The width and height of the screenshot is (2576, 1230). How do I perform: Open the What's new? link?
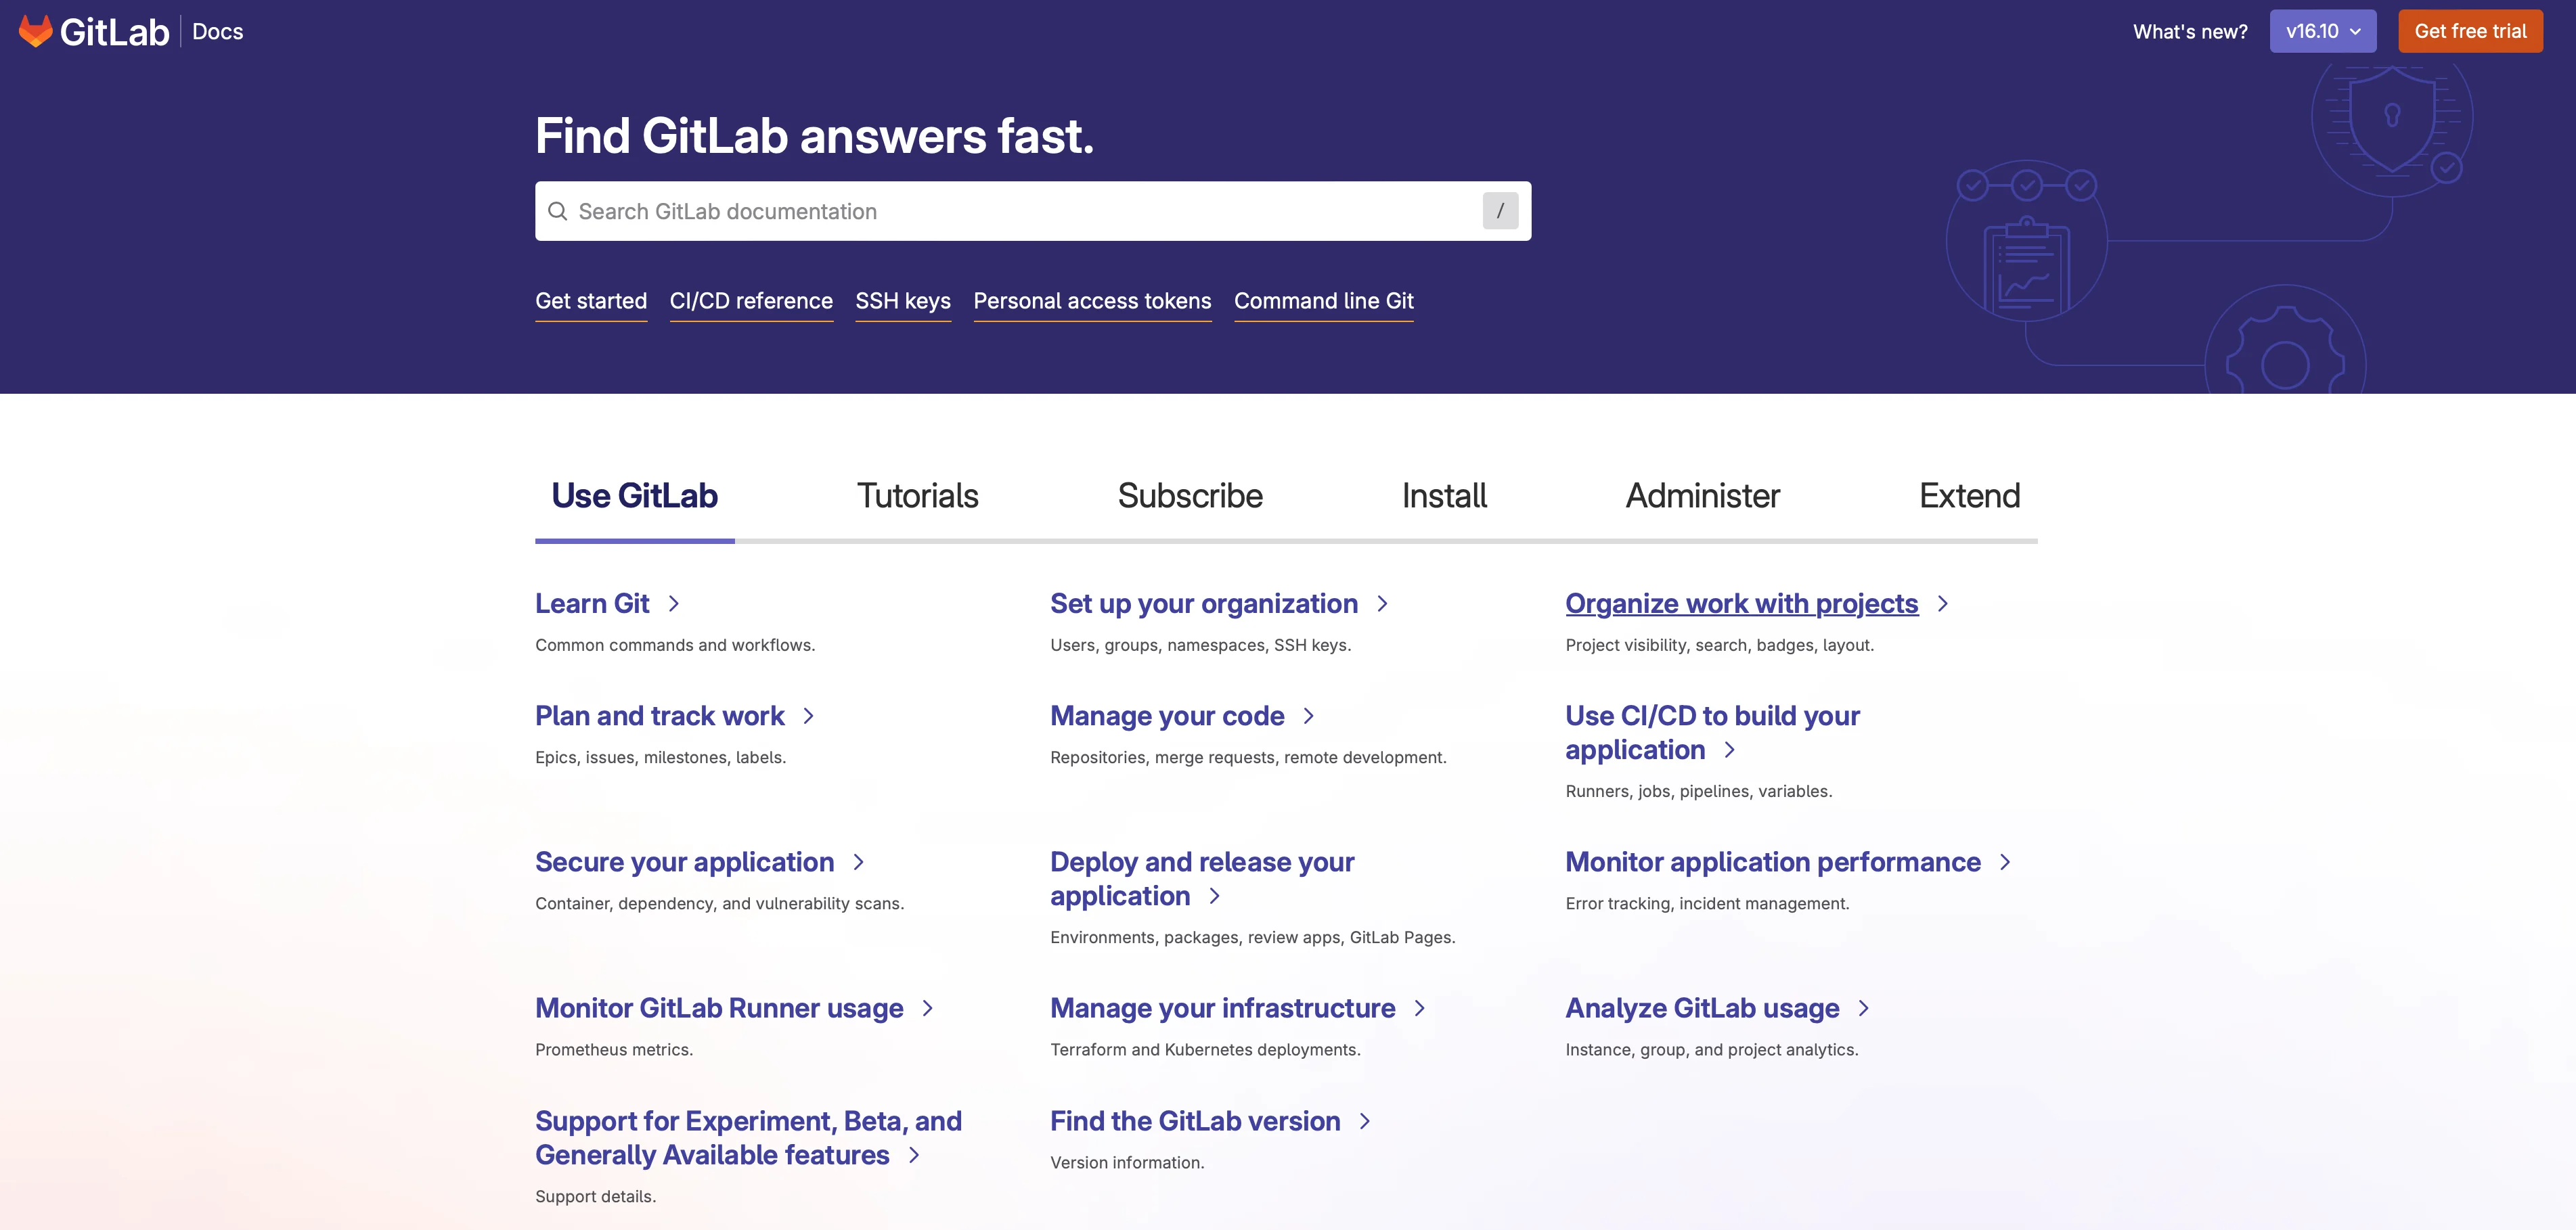(x=2189, y=31)
